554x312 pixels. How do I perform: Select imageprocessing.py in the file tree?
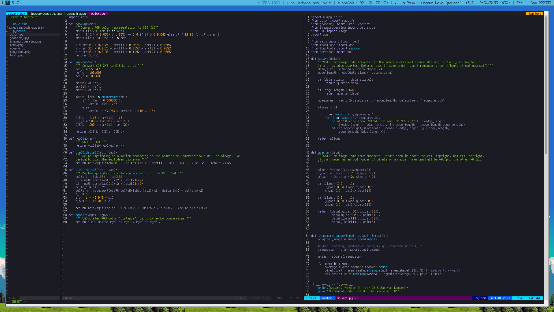point(25,42)
